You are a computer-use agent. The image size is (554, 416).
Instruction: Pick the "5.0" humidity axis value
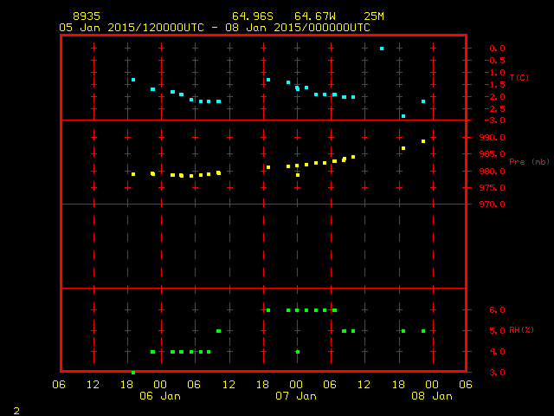click(x=497, y=331)
